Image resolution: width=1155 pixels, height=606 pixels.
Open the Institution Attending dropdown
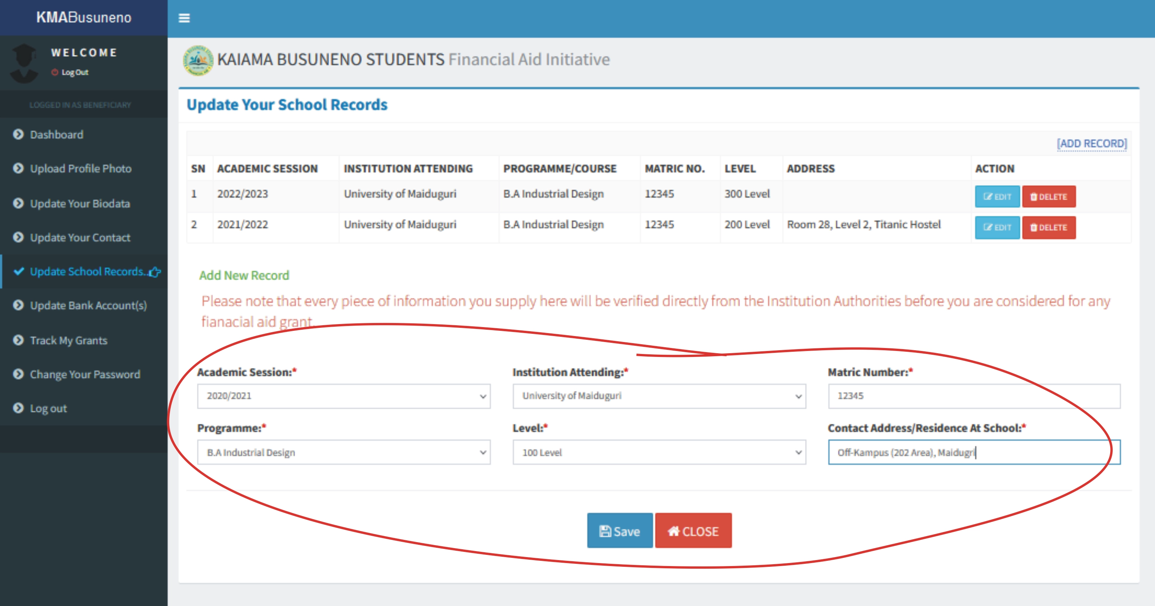(659, 396)
